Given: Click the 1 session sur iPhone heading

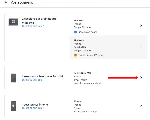Looking at the screenshot, I should coord(35,105).
